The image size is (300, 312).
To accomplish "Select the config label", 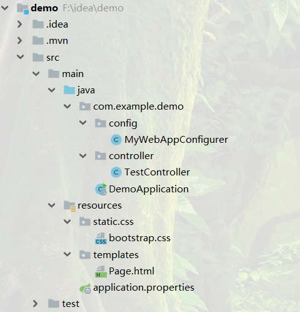I will [x=123, y=123].
